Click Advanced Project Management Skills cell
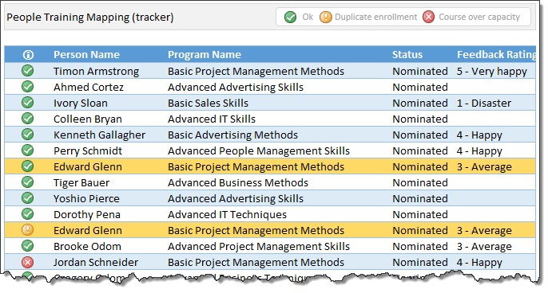The width and height of the screenshot is (548, 293). tap(259, 247)
